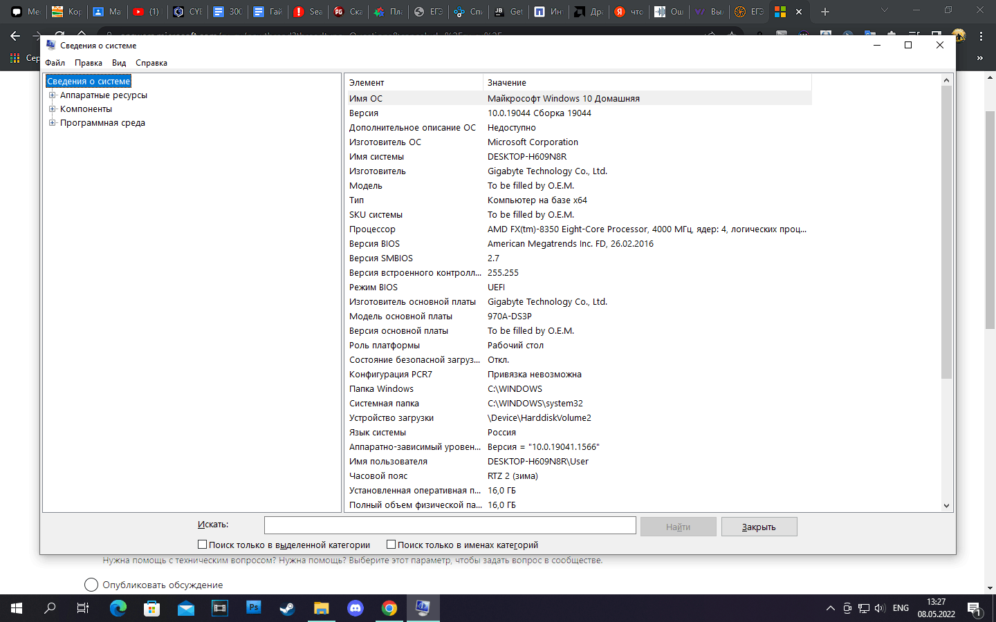The height and width of the screenshot is (622, 996).
Task: Expand 'Компоненты' tree node
Action: (52, 109)
